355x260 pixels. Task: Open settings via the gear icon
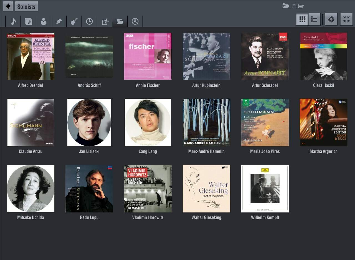(x=331, y=19)
